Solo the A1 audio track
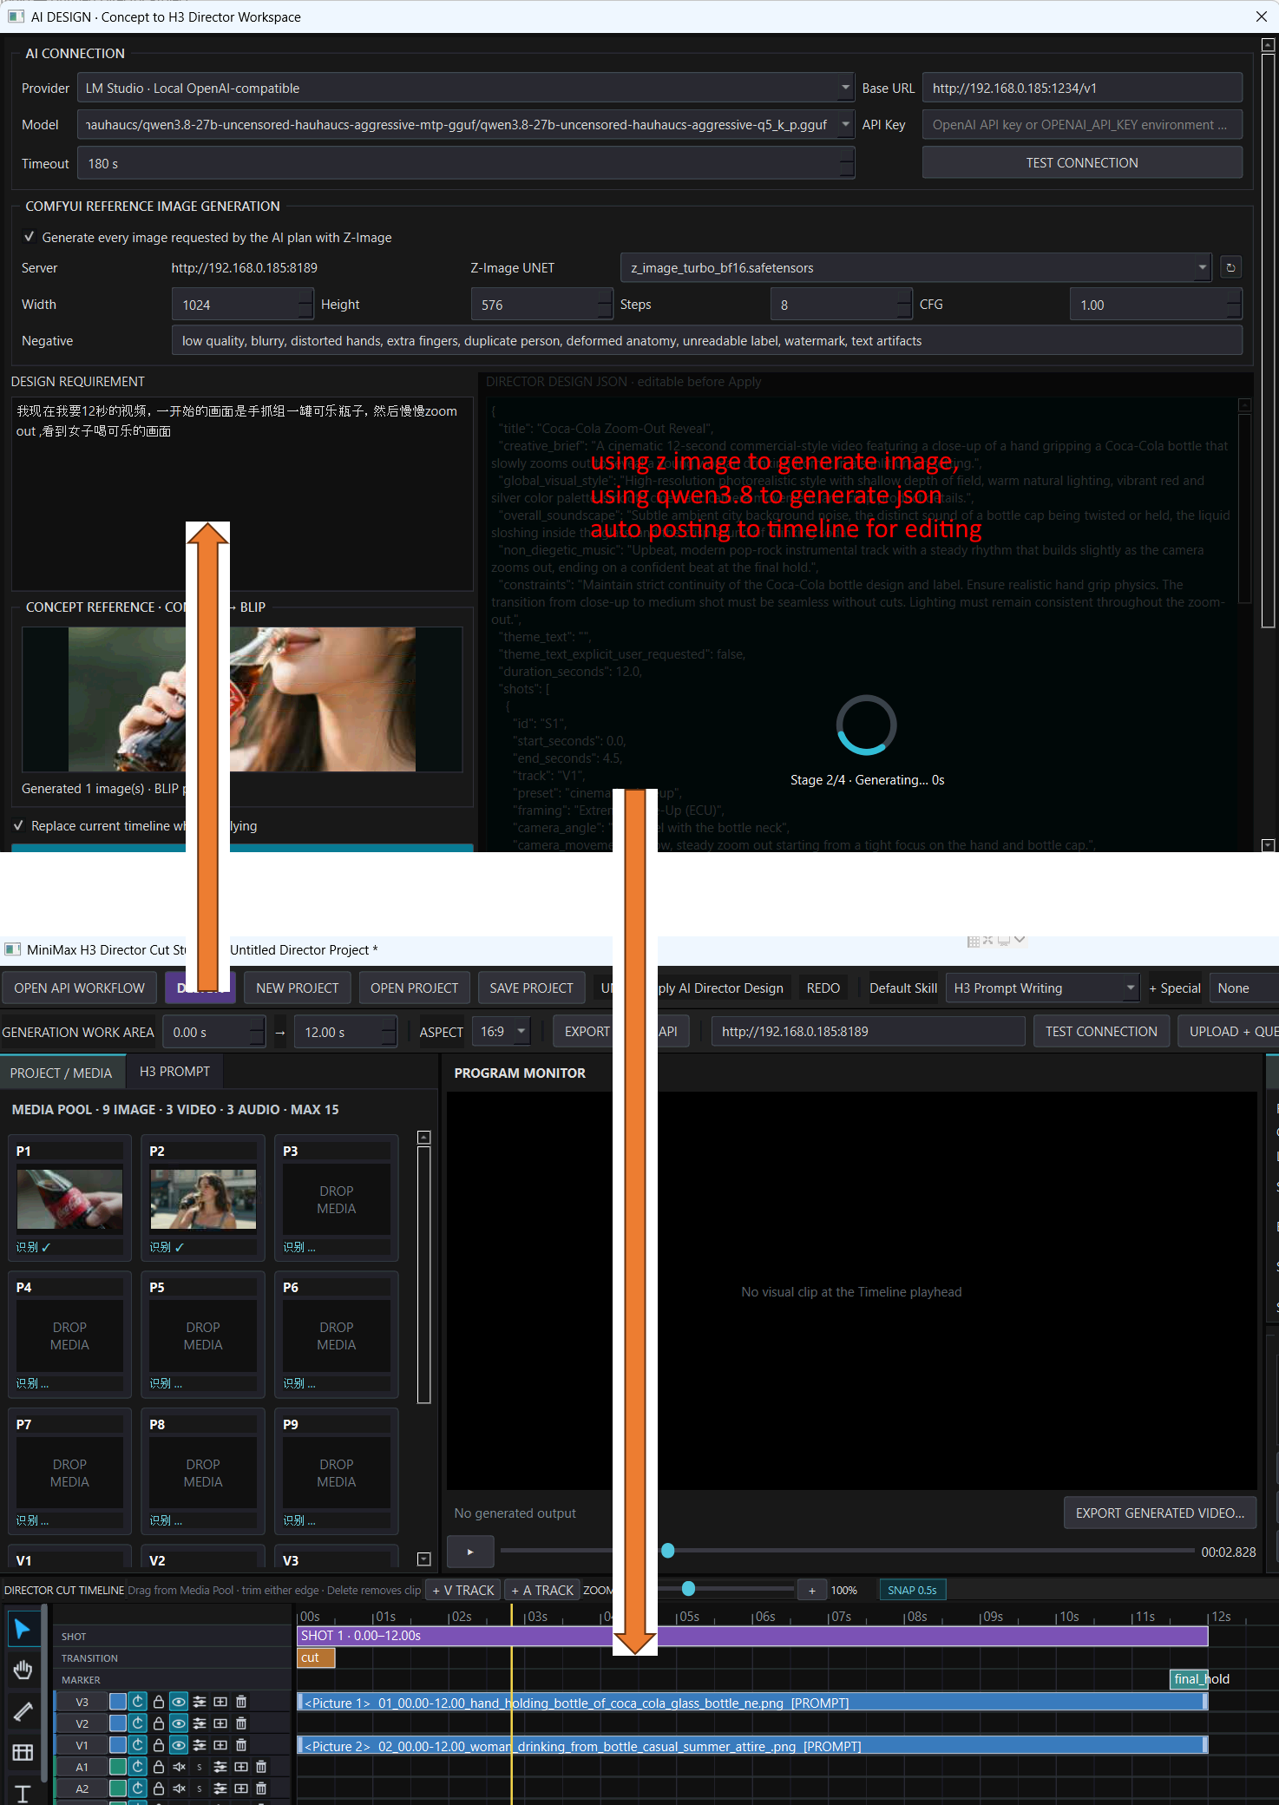 click(200, 1766)
